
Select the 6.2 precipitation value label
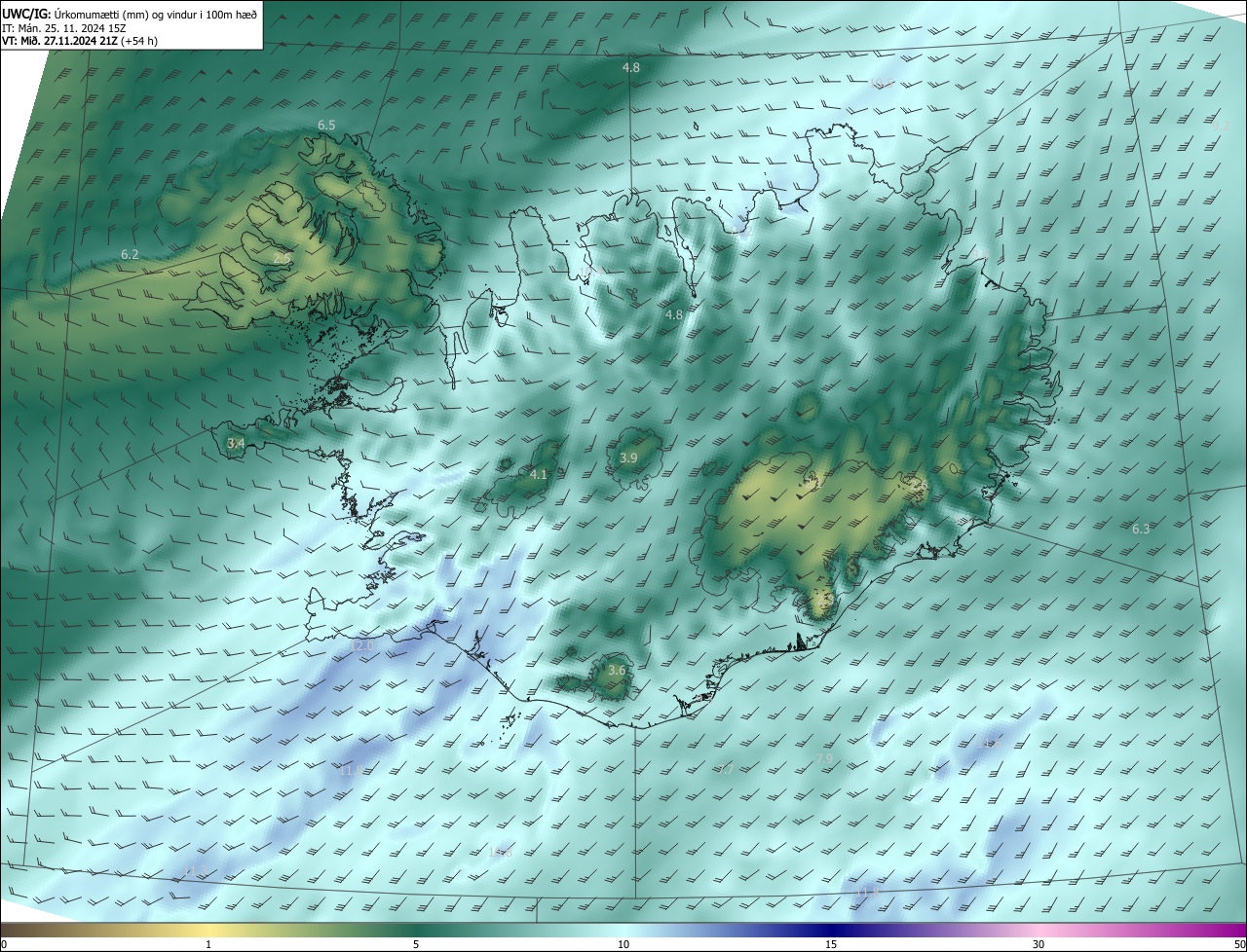point(130,254)
